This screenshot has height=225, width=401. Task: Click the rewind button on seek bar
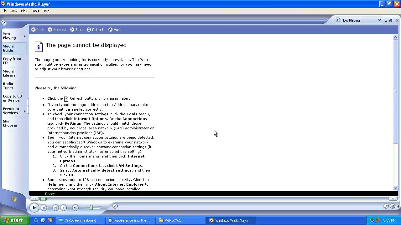34,199
